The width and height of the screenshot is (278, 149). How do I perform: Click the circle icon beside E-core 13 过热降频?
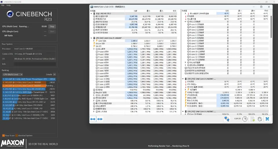point(188,60)
